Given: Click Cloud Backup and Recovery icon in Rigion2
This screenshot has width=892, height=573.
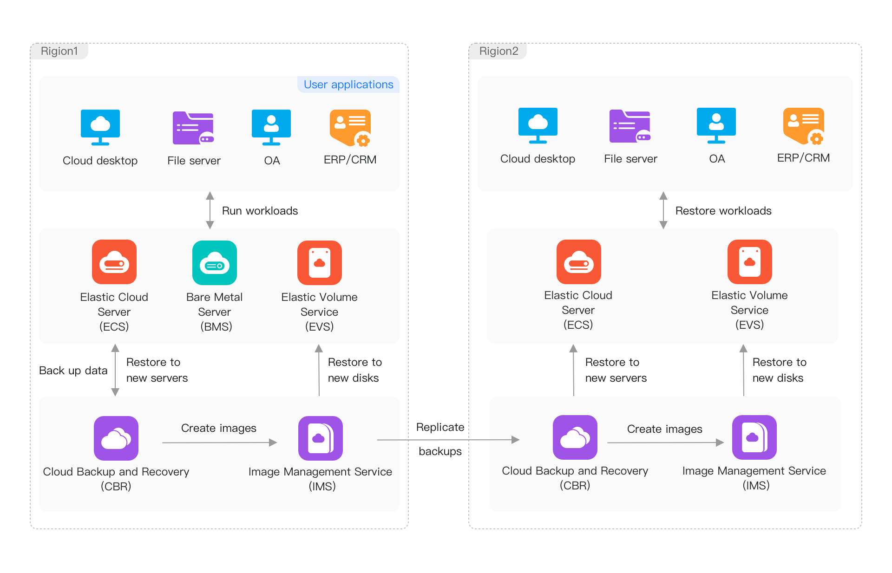Looking at the screenshot, I should click(575, 437).
